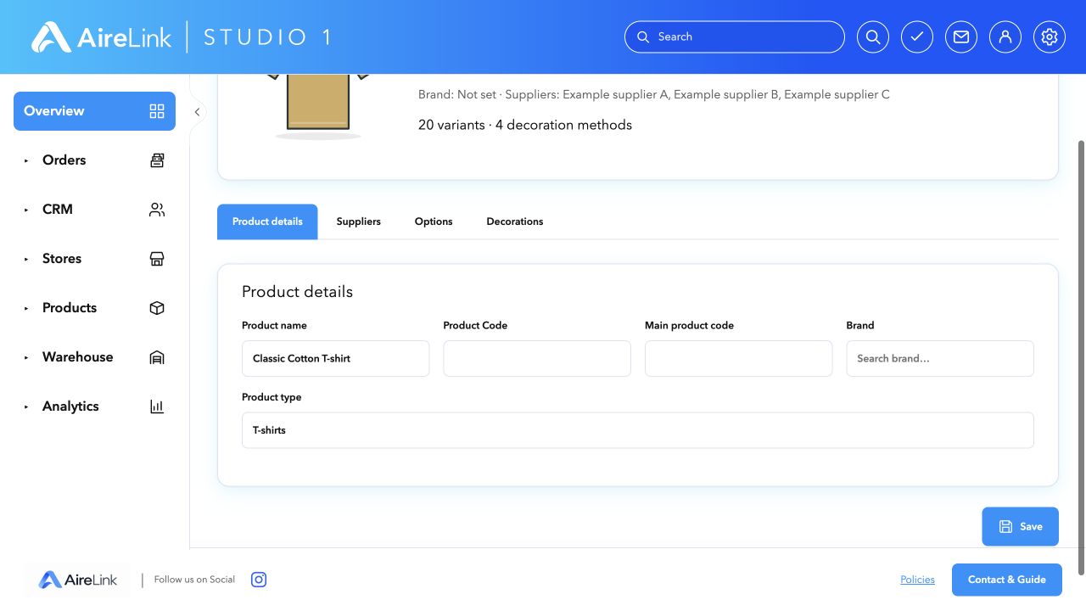Click the footer AireLink logo
The image size is (1086, 611).
(x=78, y=580)
